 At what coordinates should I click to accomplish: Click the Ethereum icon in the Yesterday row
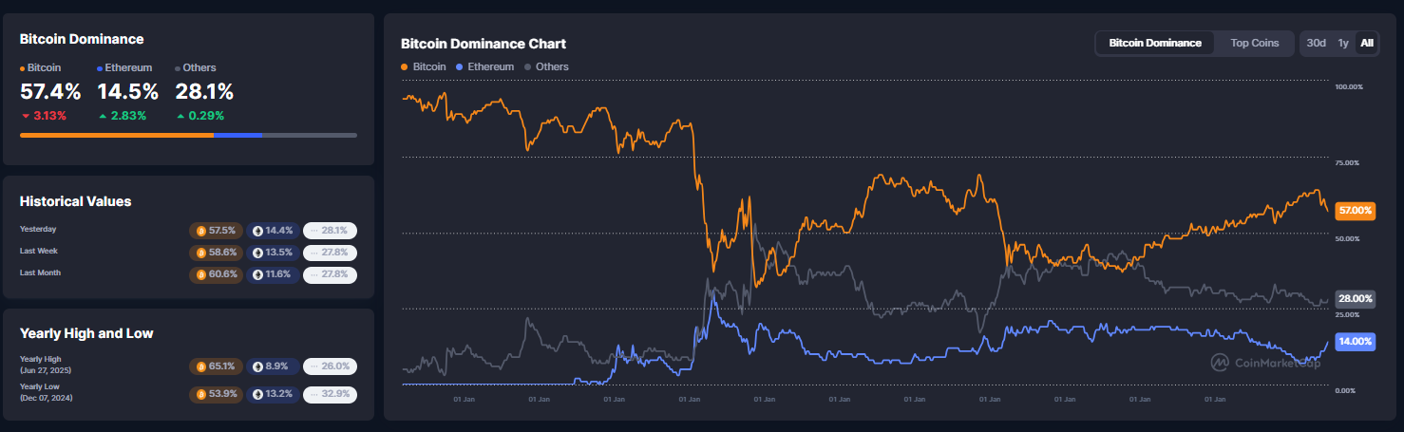(259, 231)
